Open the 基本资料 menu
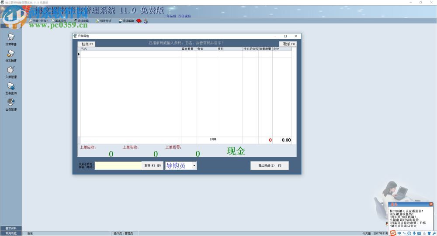This screenshot has height=236, width=437. click(x=59, y=21)
